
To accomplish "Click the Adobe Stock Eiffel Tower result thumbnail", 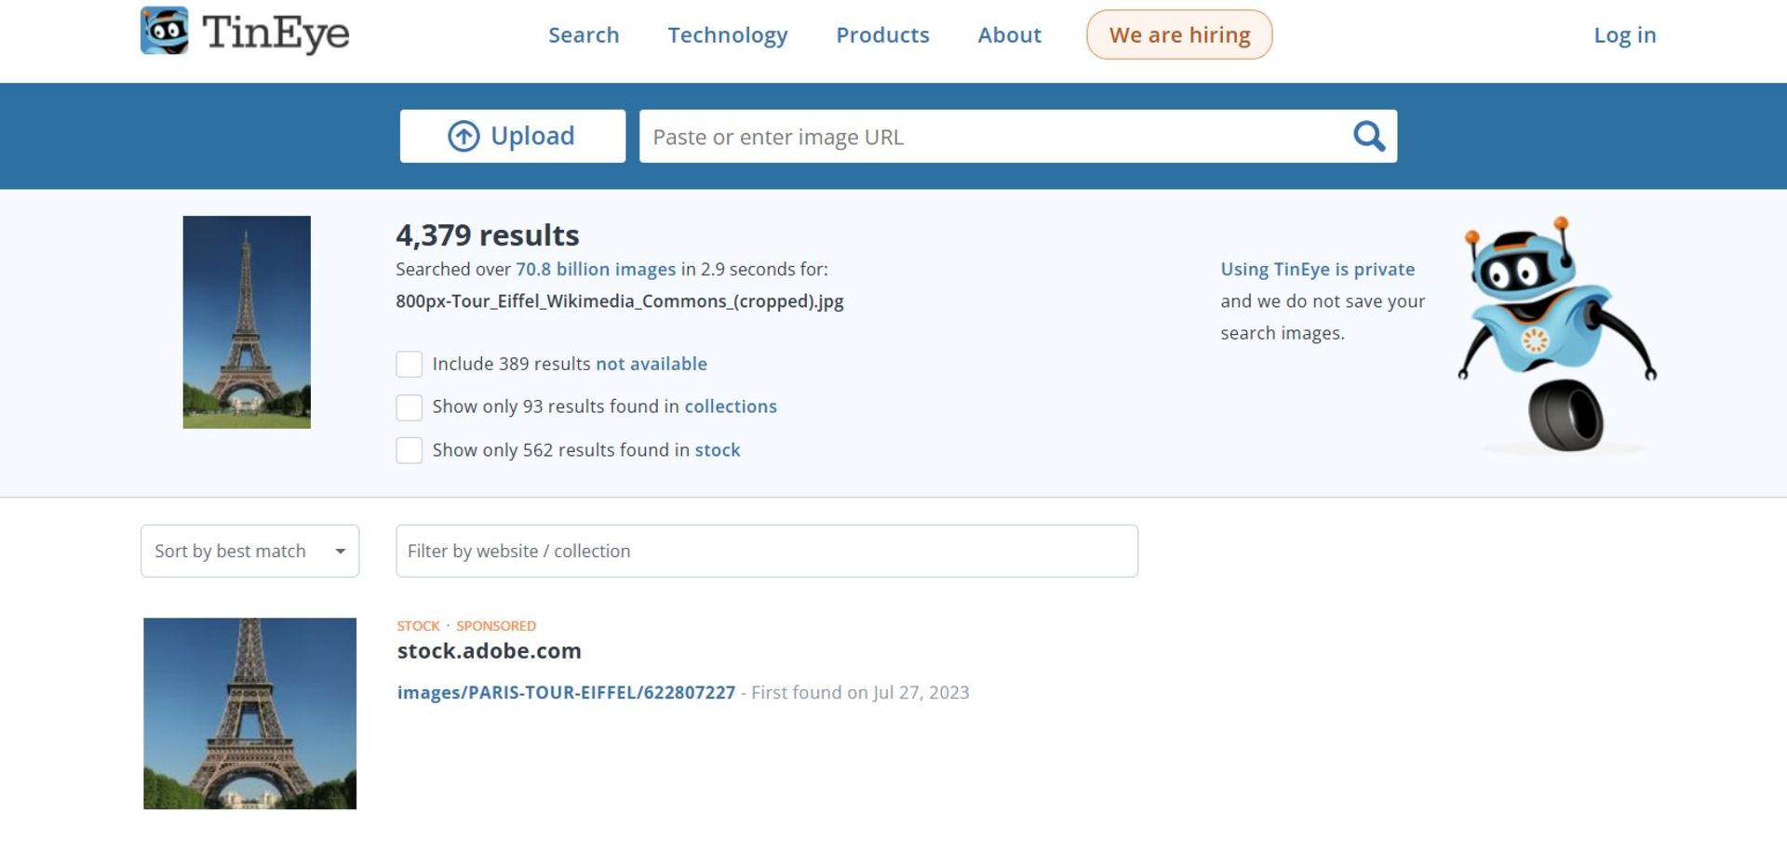I will [249, 713].
